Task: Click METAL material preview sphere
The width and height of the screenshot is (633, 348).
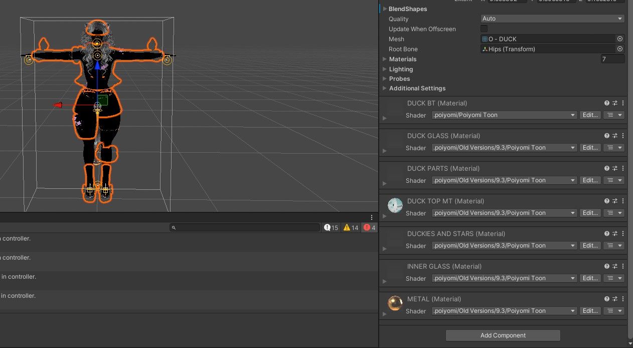Action: (x=395, y=303)
